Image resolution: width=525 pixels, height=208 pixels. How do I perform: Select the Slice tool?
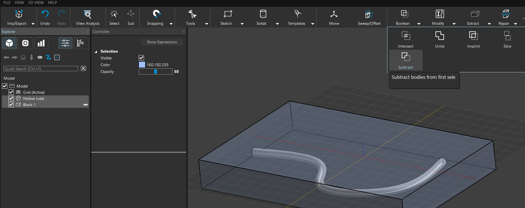click(507, 36)
